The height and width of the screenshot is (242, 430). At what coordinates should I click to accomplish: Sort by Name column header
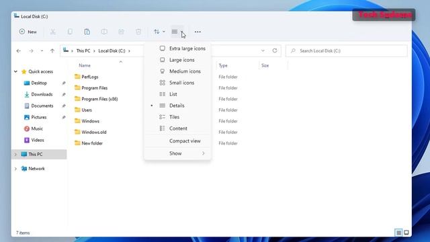[x=85, y=66]
